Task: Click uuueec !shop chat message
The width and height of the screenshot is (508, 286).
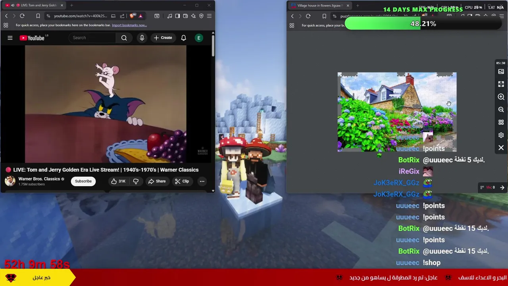Action: point(418,263)
